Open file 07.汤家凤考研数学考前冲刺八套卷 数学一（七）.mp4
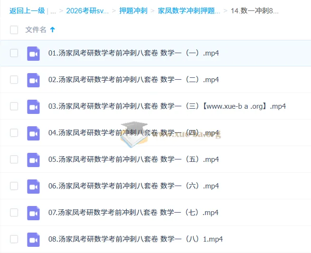This screenshot has height=253, width=311. [x=133, y=212]
